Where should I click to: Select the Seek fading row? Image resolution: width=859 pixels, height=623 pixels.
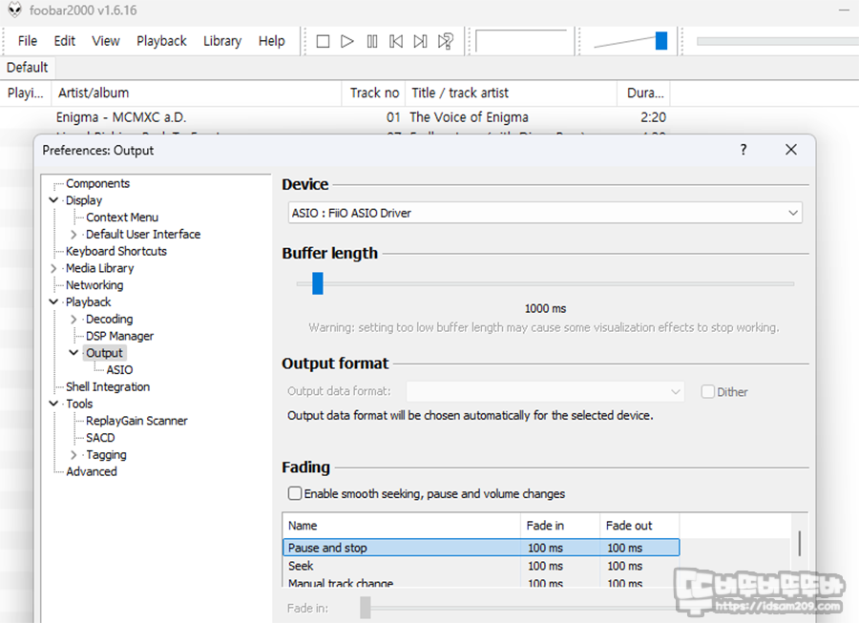click(481, 566)
